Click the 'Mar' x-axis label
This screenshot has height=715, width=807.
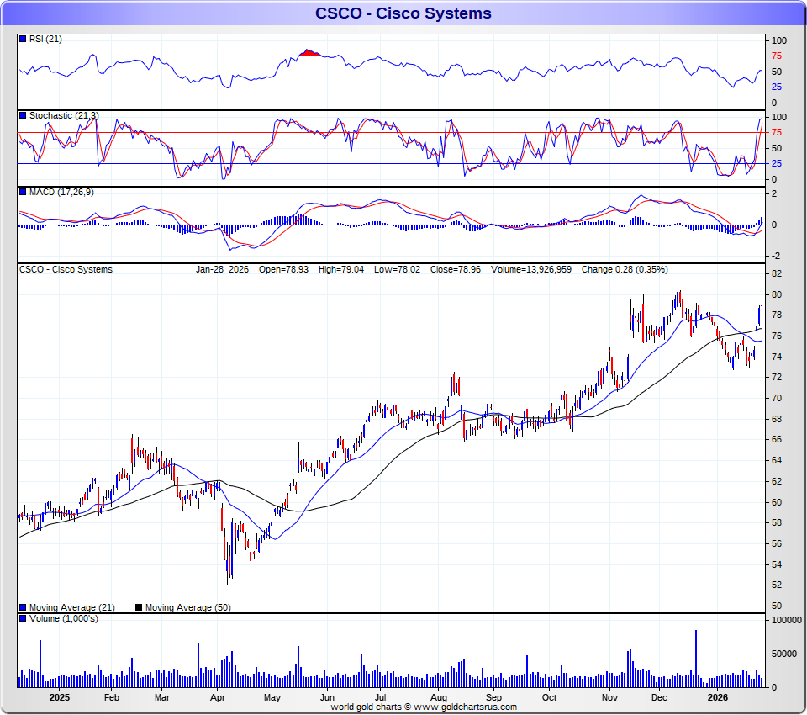point(161,697)
